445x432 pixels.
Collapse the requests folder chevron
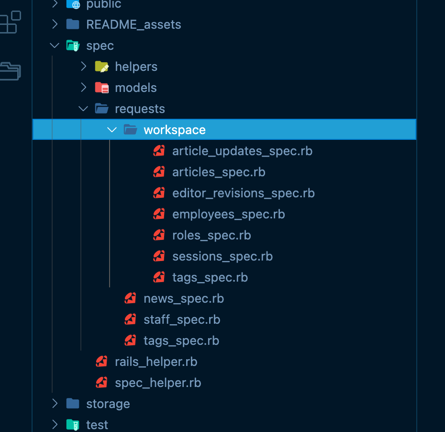tap(83, 109)
